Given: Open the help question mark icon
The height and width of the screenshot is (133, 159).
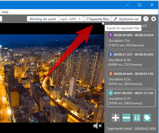Looking at the screenshot, I should (x=146, y=19).
